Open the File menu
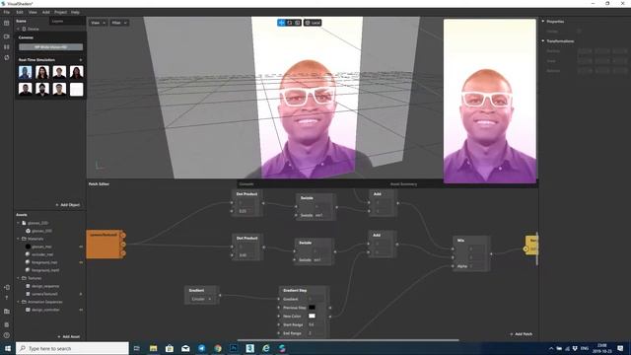The height and width of the screenshot is (355, 631). (x=7, y=12)
